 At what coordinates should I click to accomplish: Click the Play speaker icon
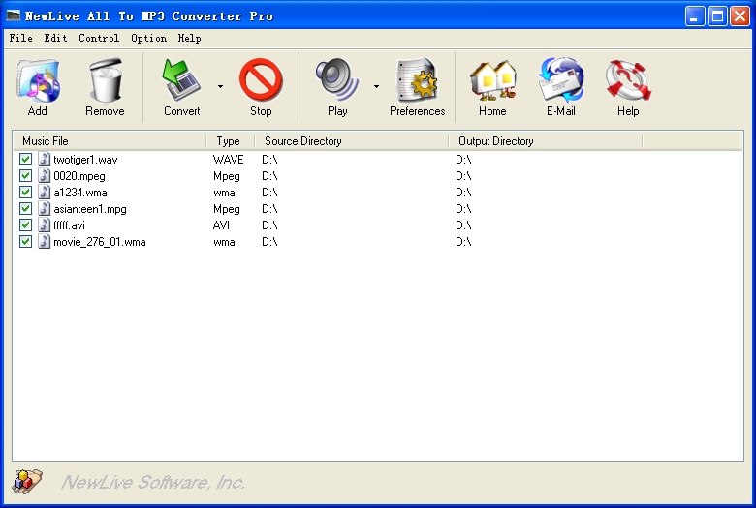click(x=337, y=80)
